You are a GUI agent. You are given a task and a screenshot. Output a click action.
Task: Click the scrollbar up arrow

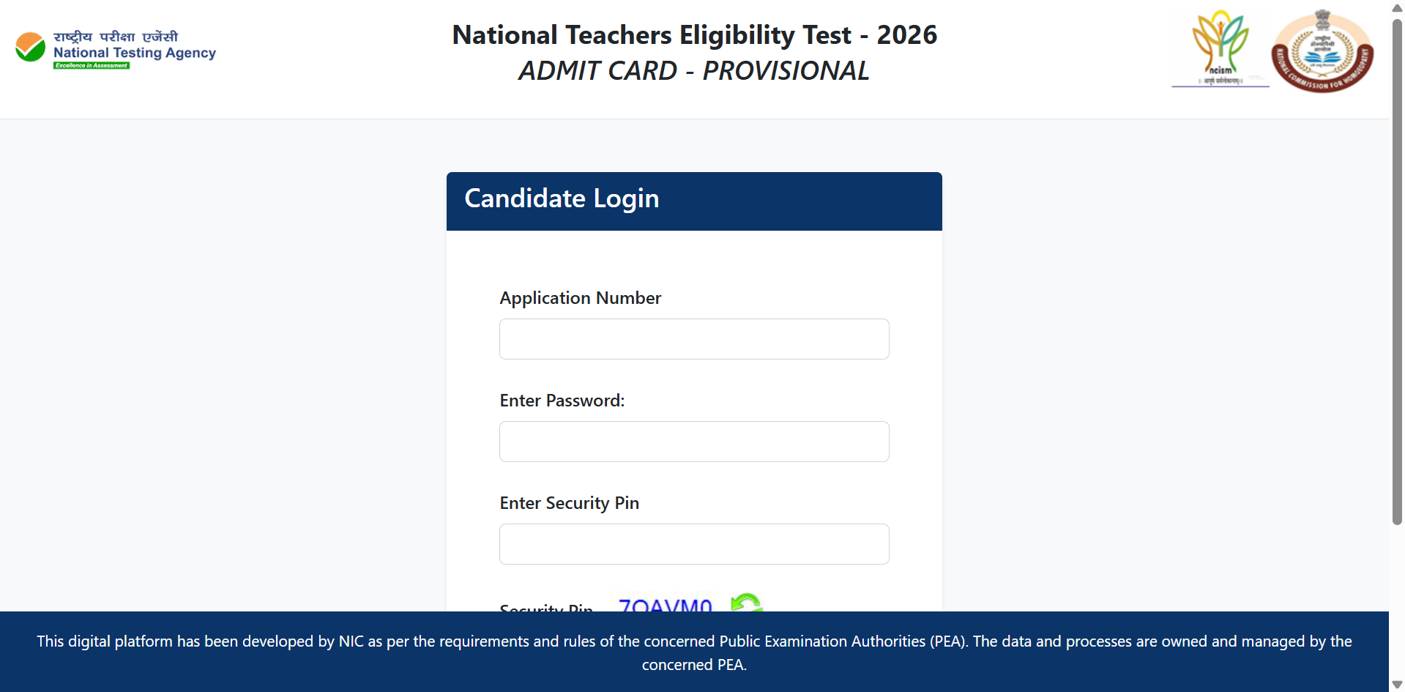pyautogui.click(x=1395, y=9)
